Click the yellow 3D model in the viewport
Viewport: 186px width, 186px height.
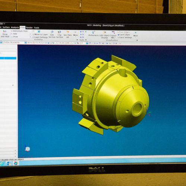110,96
